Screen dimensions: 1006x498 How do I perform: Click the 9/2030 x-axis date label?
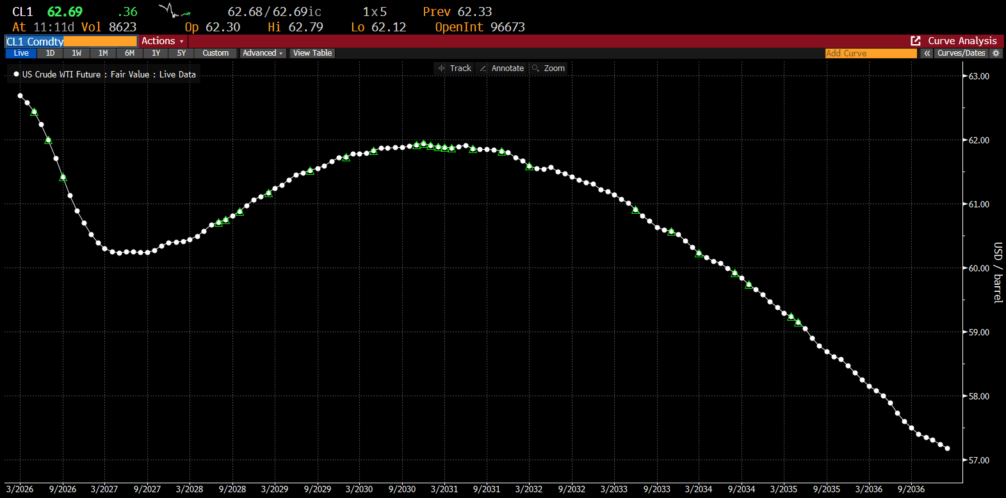click(x=402, y=489)
